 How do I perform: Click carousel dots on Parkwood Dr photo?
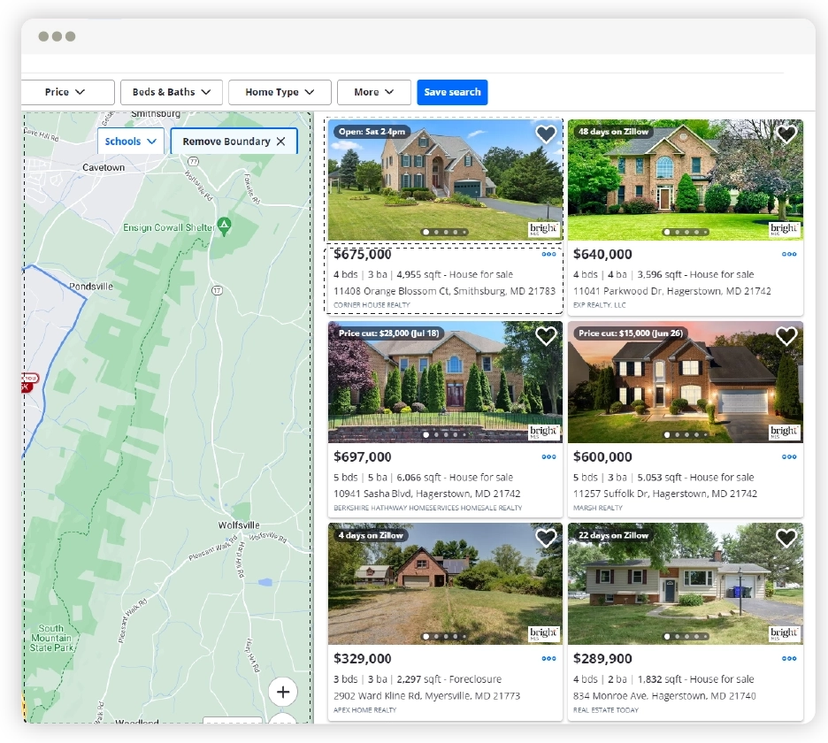(x=686, y=232)
